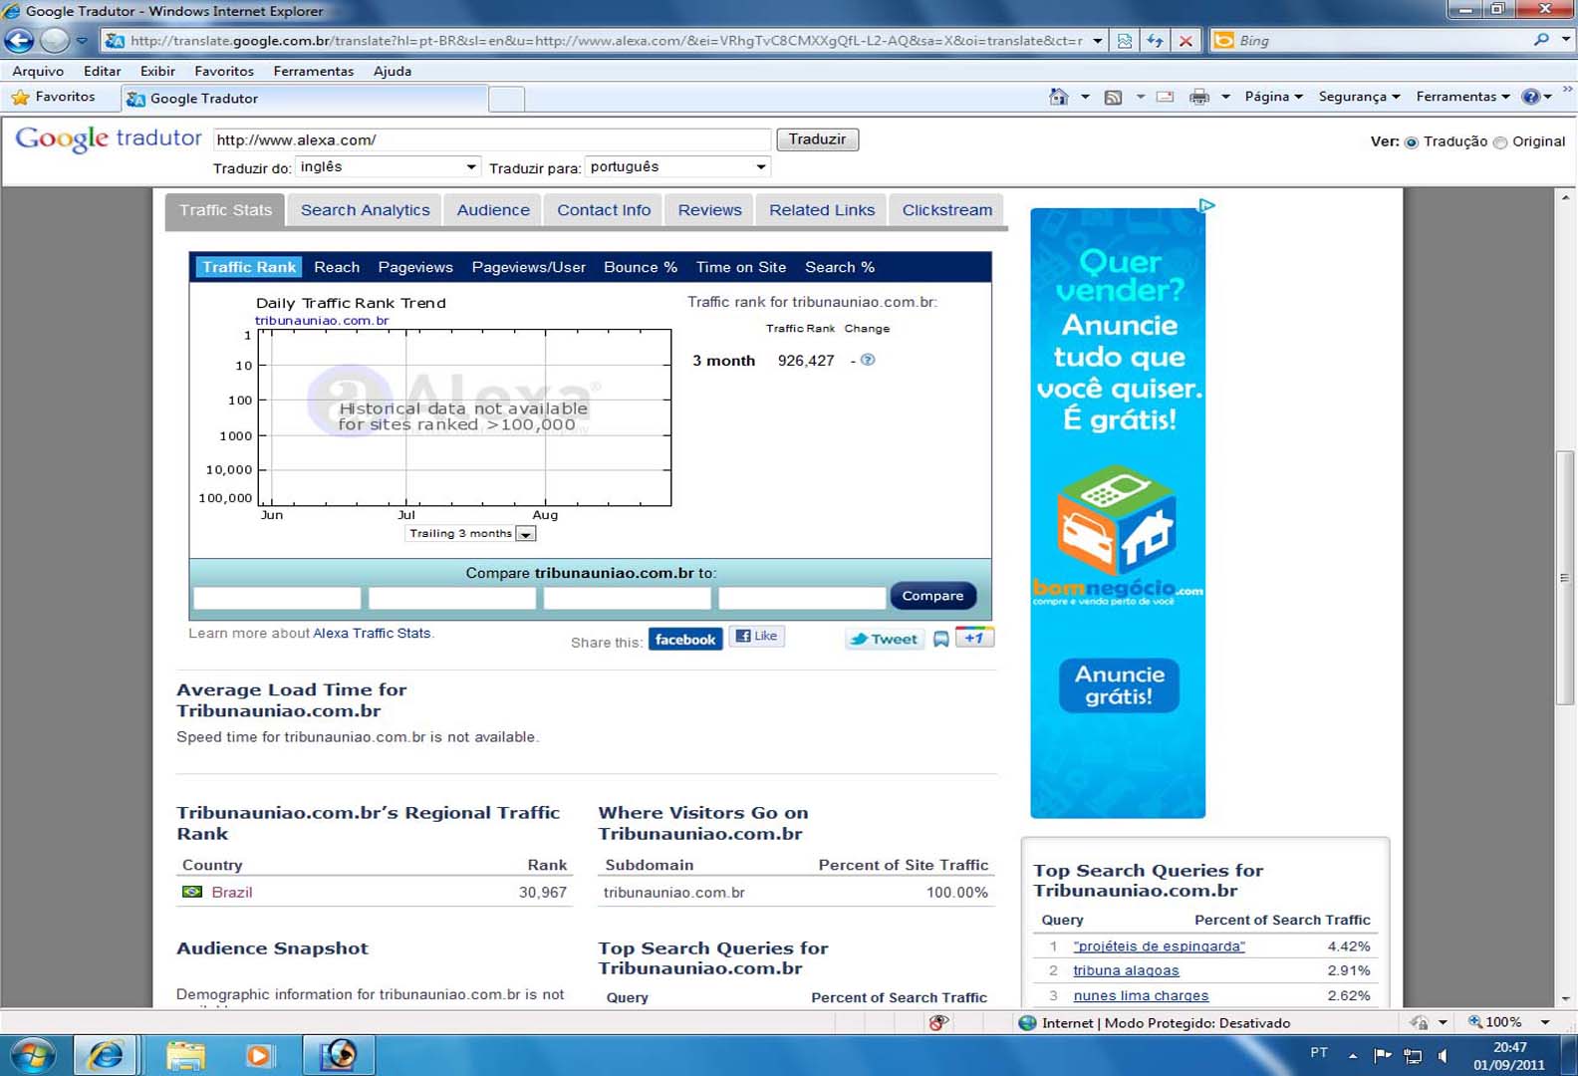Click the vertical page scrollbar thumb
Viewport: 1578px width, 1076px height.
pos(1564,578)
